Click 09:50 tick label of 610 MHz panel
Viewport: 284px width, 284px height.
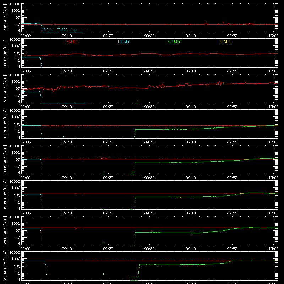[232, 107]
